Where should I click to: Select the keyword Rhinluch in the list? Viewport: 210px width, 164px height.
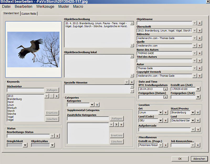[x=12, y=108]
